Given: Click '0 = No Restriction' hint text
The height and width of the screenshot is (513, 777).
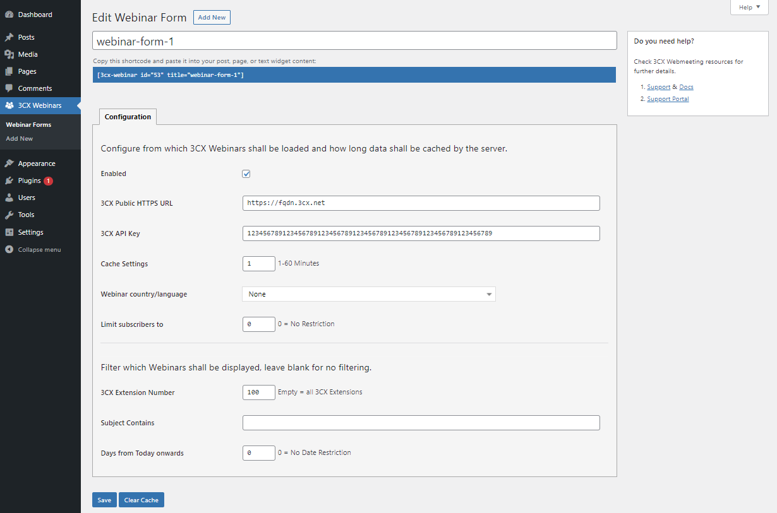Looking at the screenshot, I should pos(306,324).
